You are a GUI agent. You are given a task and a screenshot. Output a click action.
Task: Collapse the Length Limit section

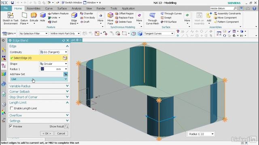[x=39, y=102]
